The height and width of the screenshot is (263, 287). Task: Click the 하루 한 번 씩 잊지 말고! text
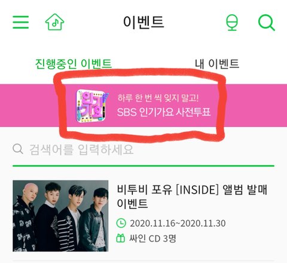[x=158, y=98]
